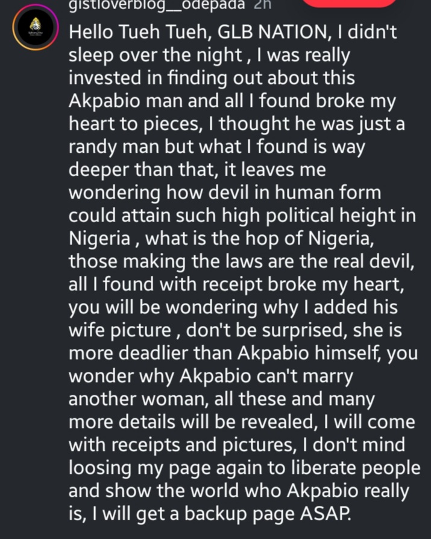Click the phrase 'heart to pieces'
The width and height of the screenshot is (431, 539).
click(x=126, y=126)
